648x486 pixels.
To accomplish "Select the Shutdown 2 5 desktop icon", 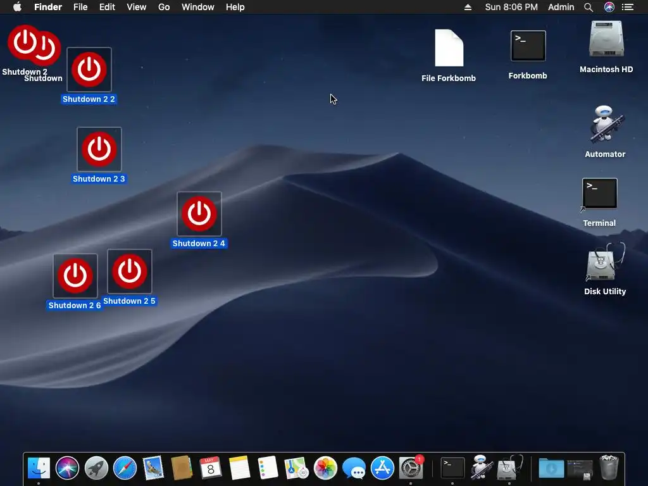I will (129, 271).
